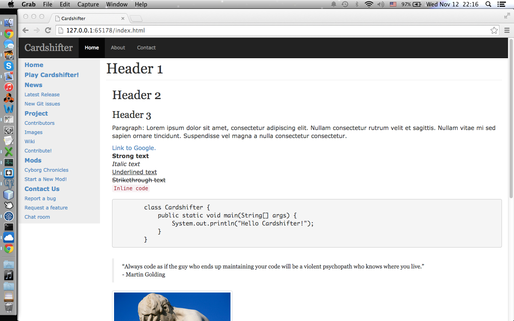The width and height of the screenshot is (514, 321).
Task: Open Mods section in sidebar
Action: pyautogui.click(x=33, y=160)
